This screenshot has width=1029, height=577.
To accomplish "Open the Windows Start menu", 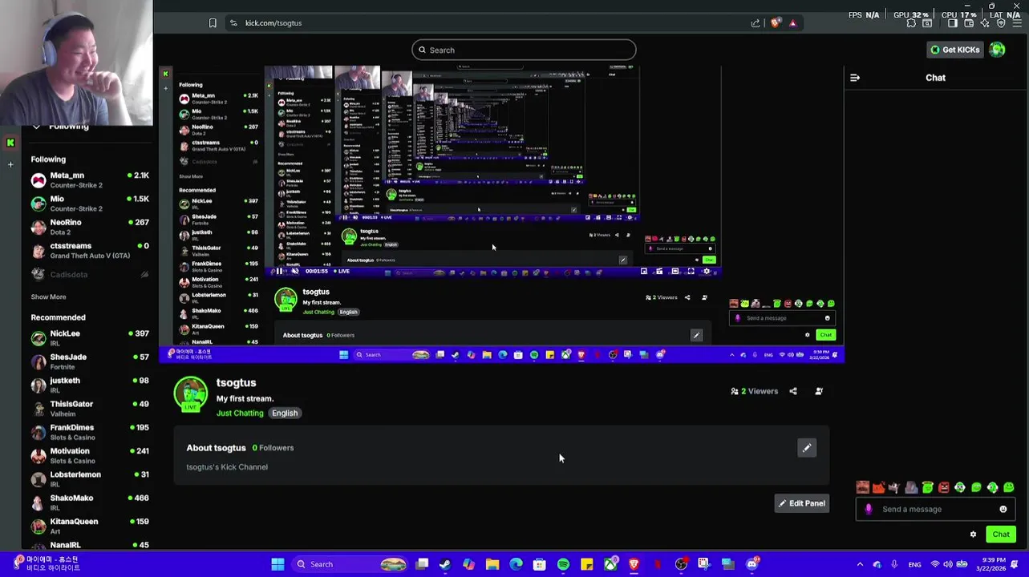I will pyautogui.click(x=278, y=564).
